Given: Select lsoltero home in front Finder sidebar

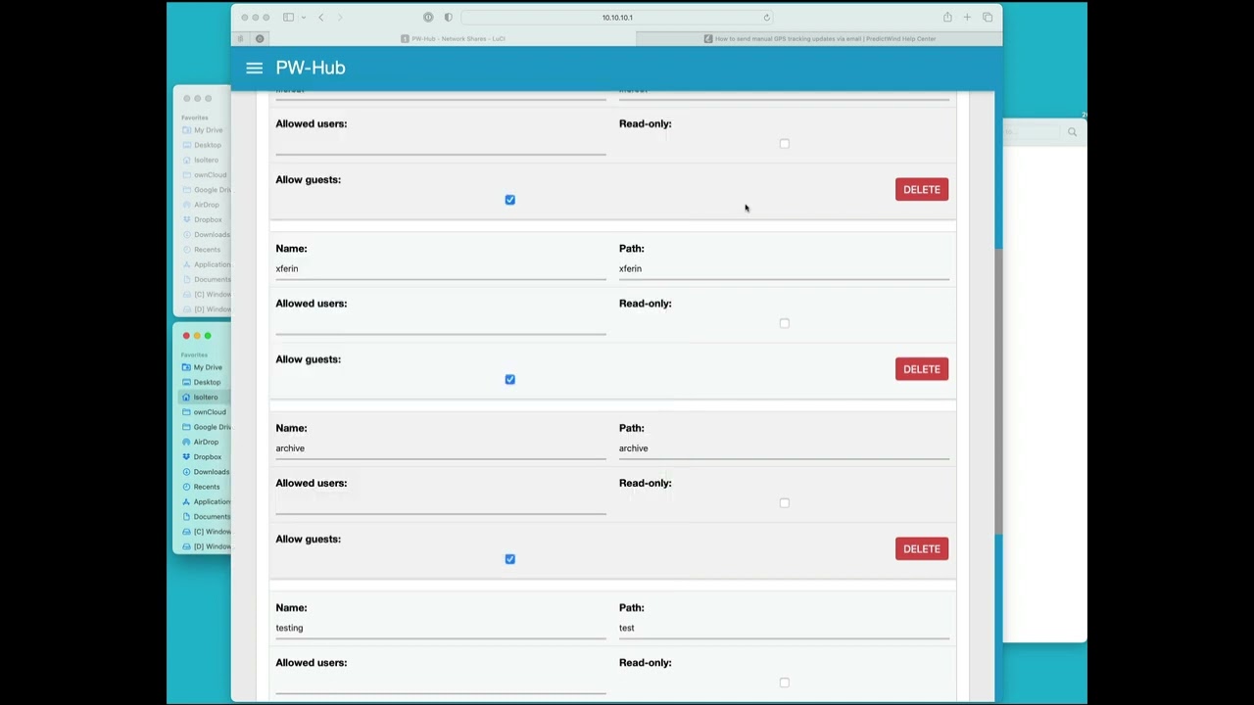Looking at the screenshot, I should pos(206,397).
